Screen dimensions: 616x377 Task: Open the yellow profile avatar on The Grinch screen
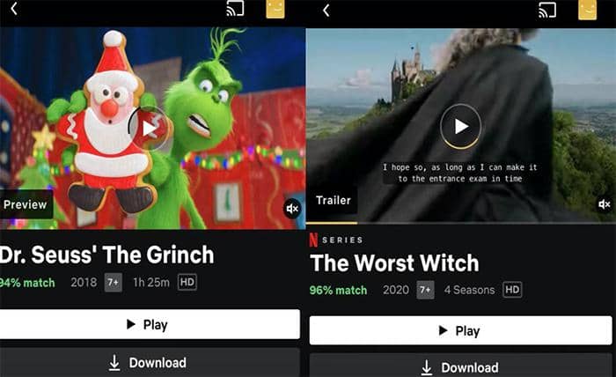pos(275,9)
